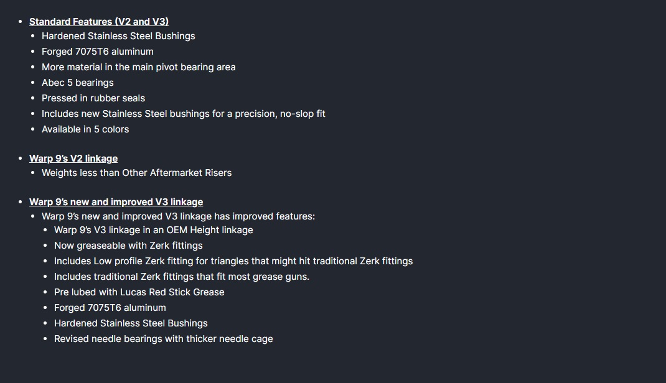Click More material in the main pivot bearing area
This screenshot has height=383, width=666.
(138, 67)
